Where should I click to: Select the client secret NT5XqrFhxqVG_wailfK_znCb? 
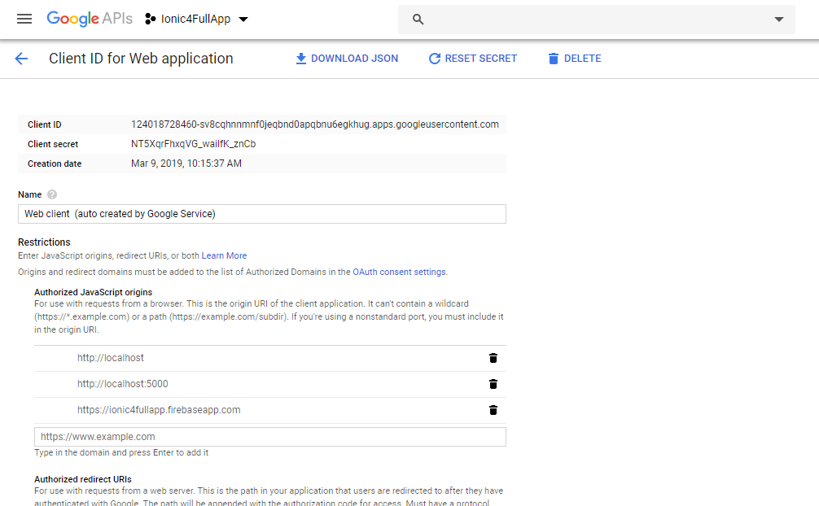[x=193, y=144]
